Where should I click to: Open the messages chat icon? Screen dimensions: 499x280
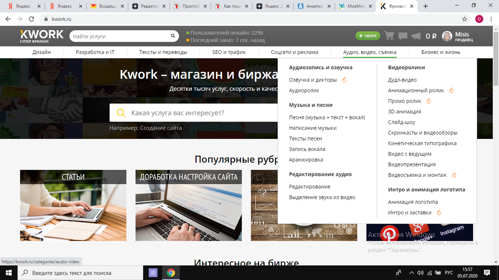click(403, 36)
